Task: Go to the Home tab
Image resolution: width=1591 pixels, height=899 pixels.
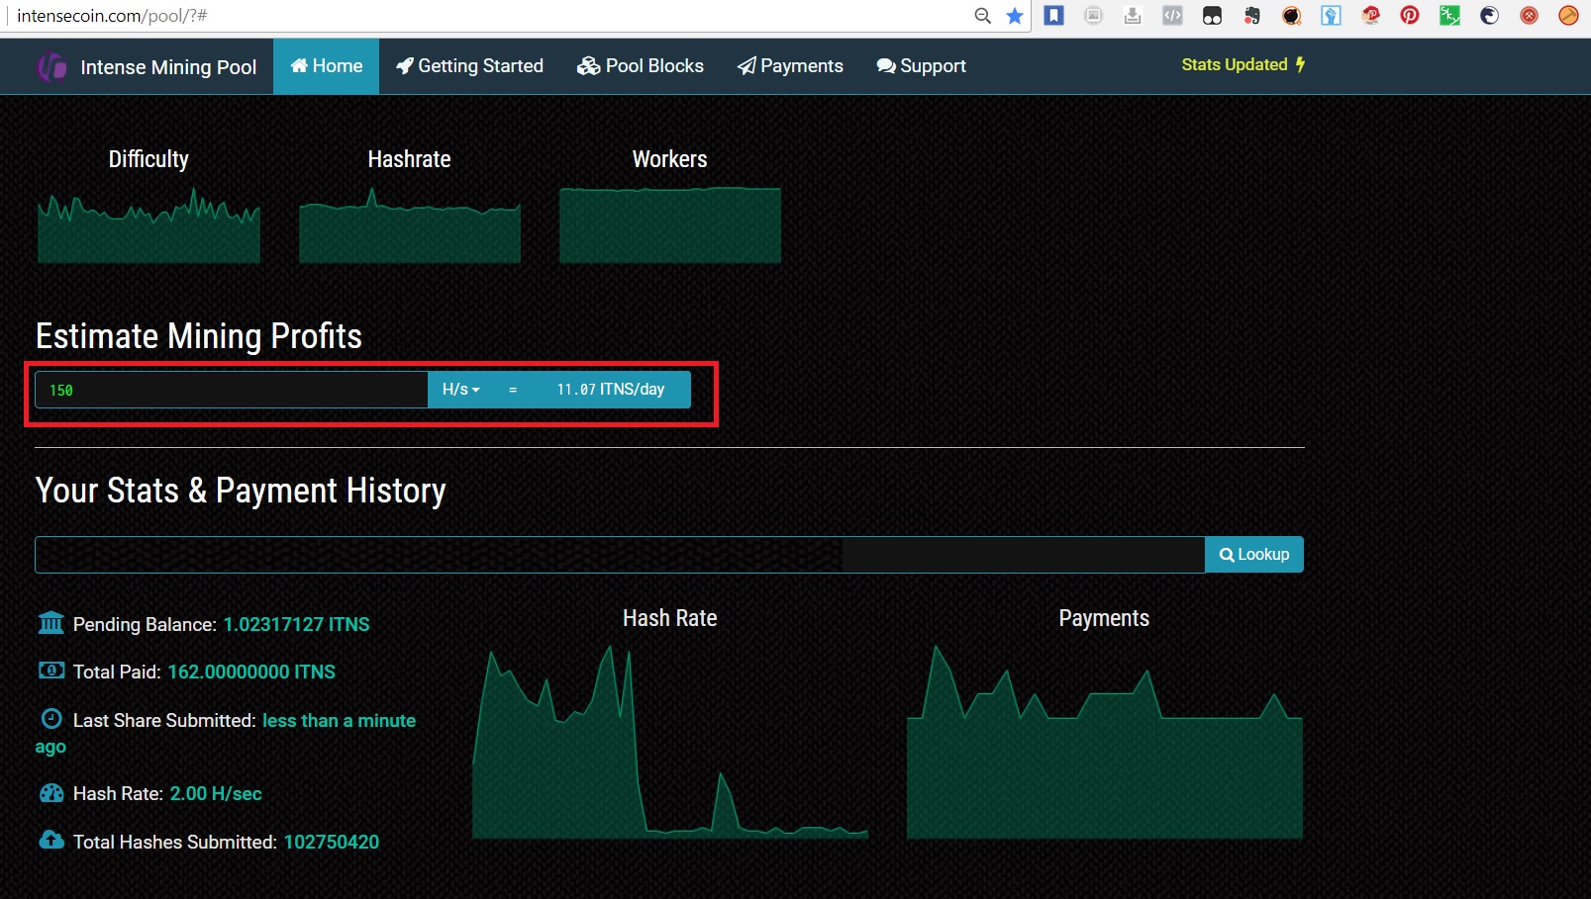Action: (326, 66)
